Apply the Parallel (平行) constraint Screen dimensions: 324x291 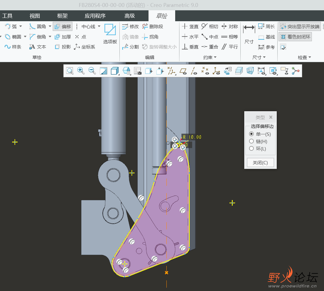tap(229, 47)
